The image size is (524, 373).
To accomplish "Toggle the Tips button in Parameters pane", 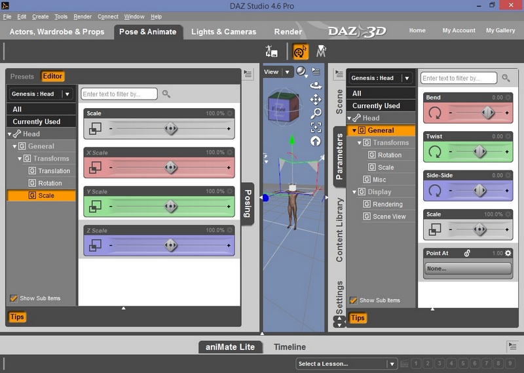I will [357, 318].
